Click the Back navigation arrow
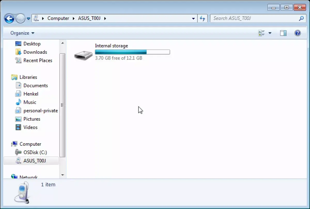The image size is (310, 209). click(x=9, y=18)
